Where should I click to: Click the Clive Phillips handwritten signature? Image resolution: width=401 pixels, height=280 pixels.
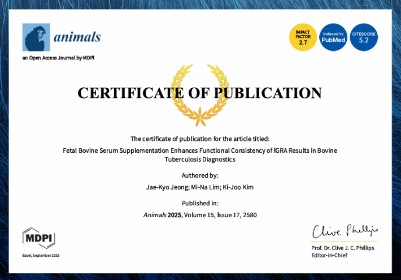345,231
